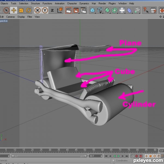Open the Selection menu
This screenshot has height=164, width=164.
click(x=24, y=4)
